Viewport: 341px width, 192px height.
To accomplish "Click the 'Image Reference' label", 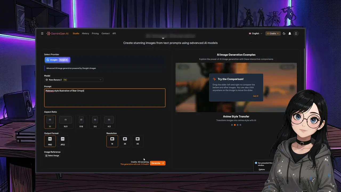I will (x=52, y=152).
